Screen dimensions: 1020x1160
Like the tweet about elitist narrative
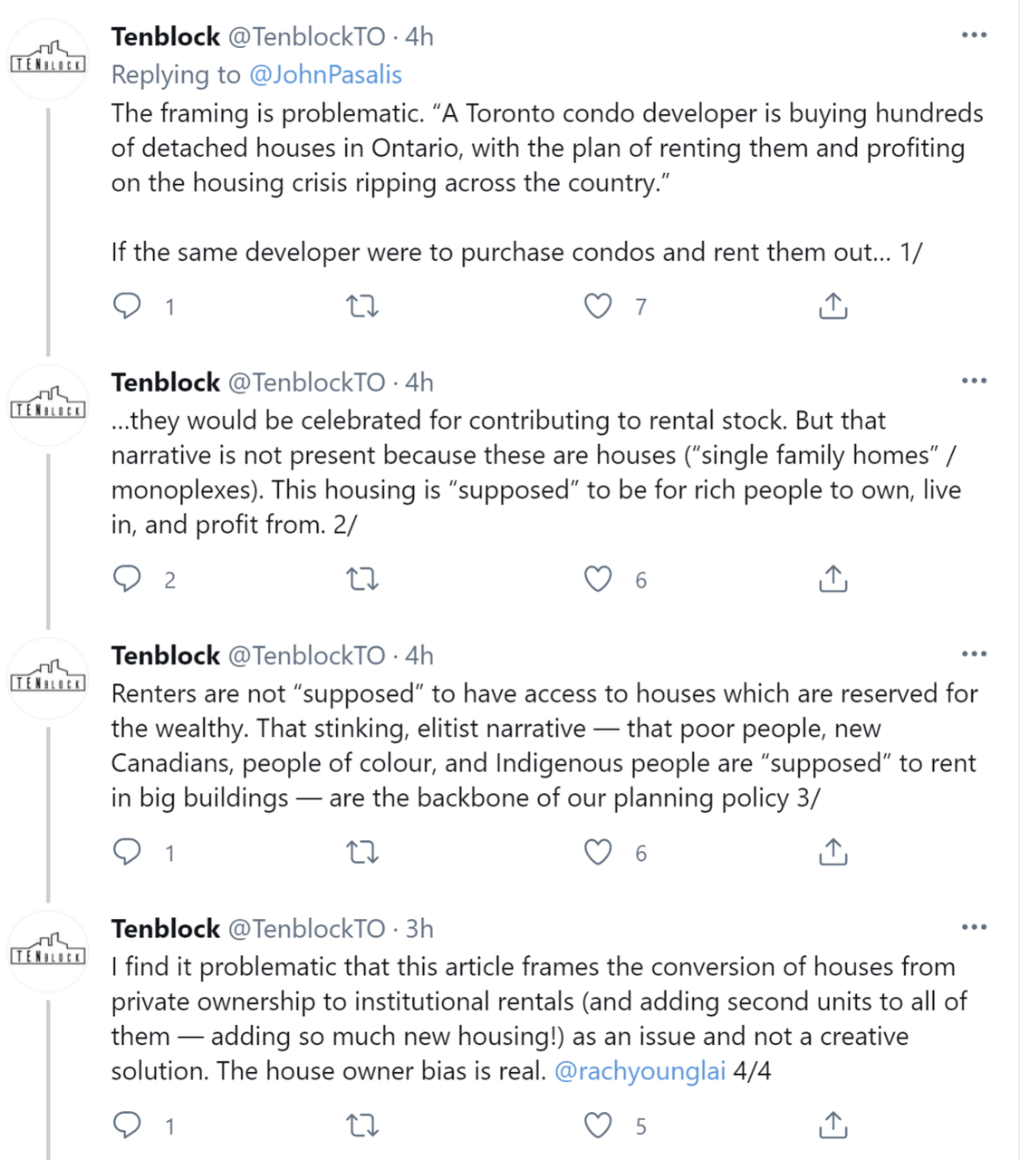[x=598, y=853]
